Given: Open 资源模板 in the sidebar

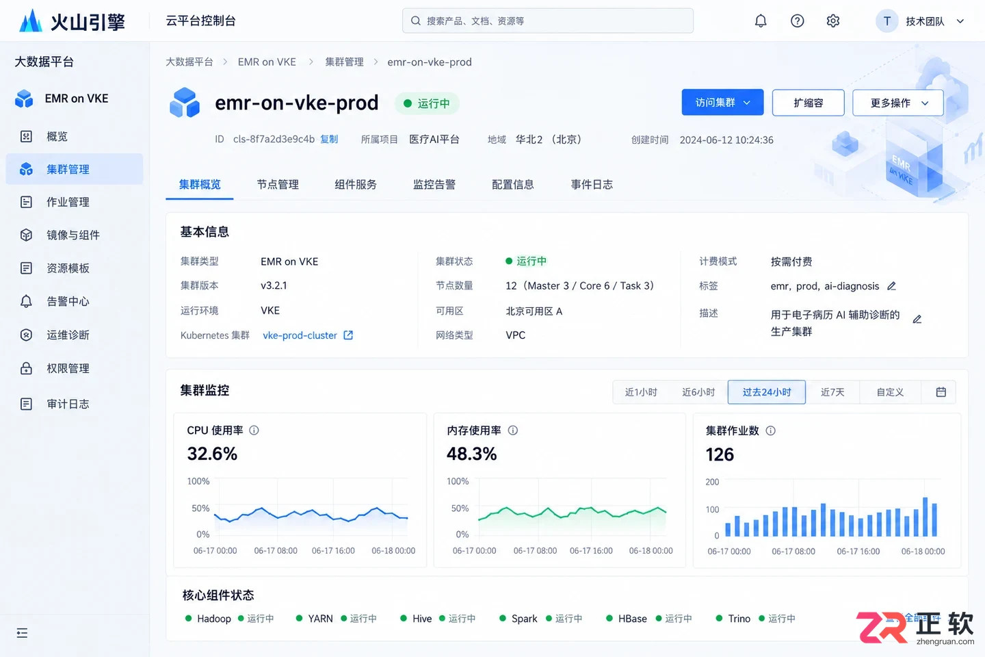Looking at the screenshot, I should pos(75,268).
